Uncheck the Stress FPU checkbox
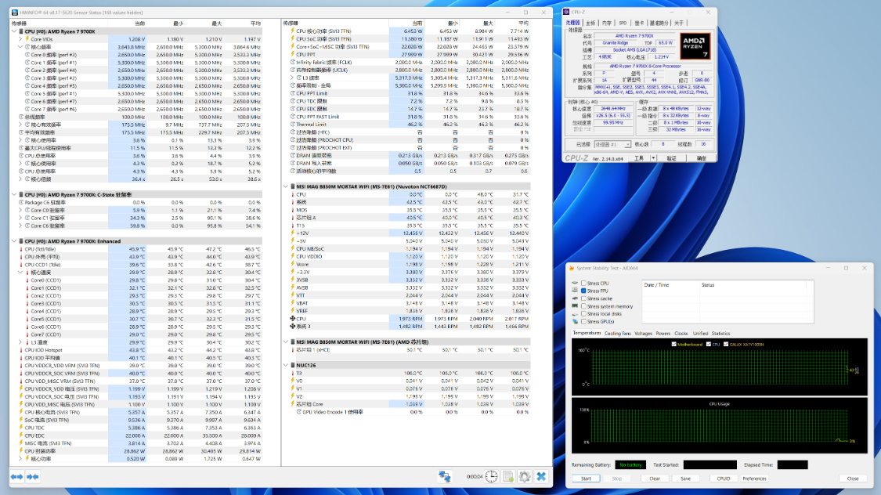The width and height of the screenshot is (881, 495). tap(583, 291)
